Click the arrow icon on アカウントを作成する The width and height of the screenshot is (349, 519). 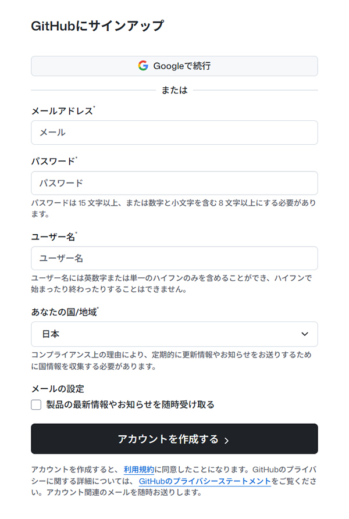click(226, 440)
